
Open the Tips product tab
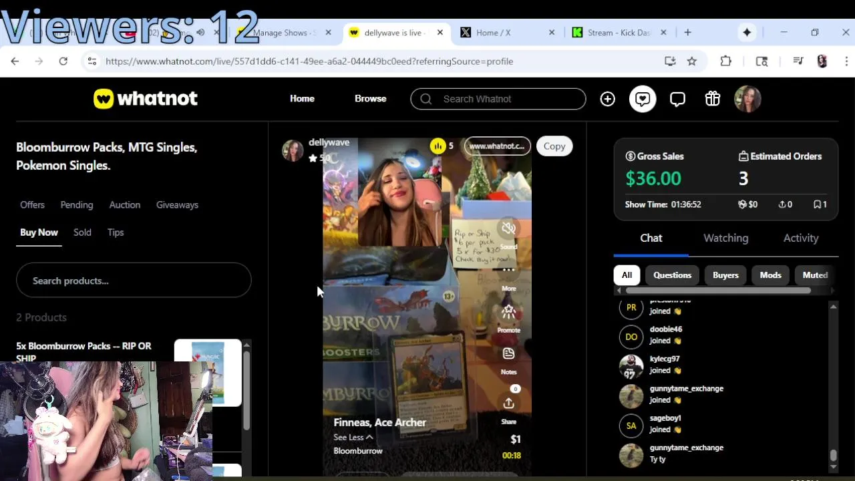point(116,232)
